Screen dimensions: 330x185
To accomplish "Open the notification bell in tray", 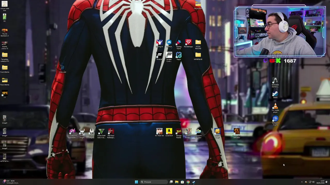I will tap(327, 182).
